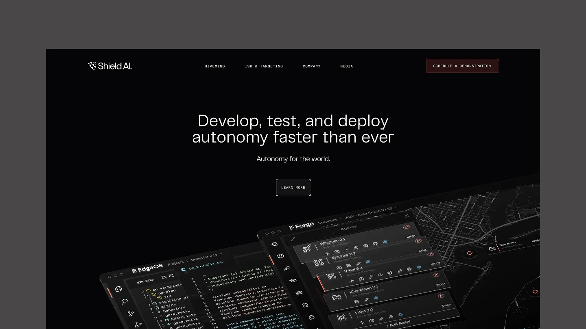
Task: Open the EdgeOS files explorer icon
Action: (x=118, y=289)
